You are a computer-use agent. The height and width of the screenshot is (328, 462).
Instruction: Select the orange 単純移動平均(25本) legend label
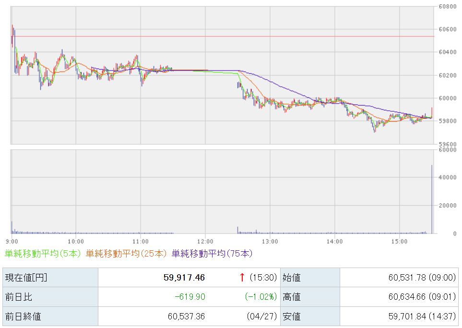point(127,253)
